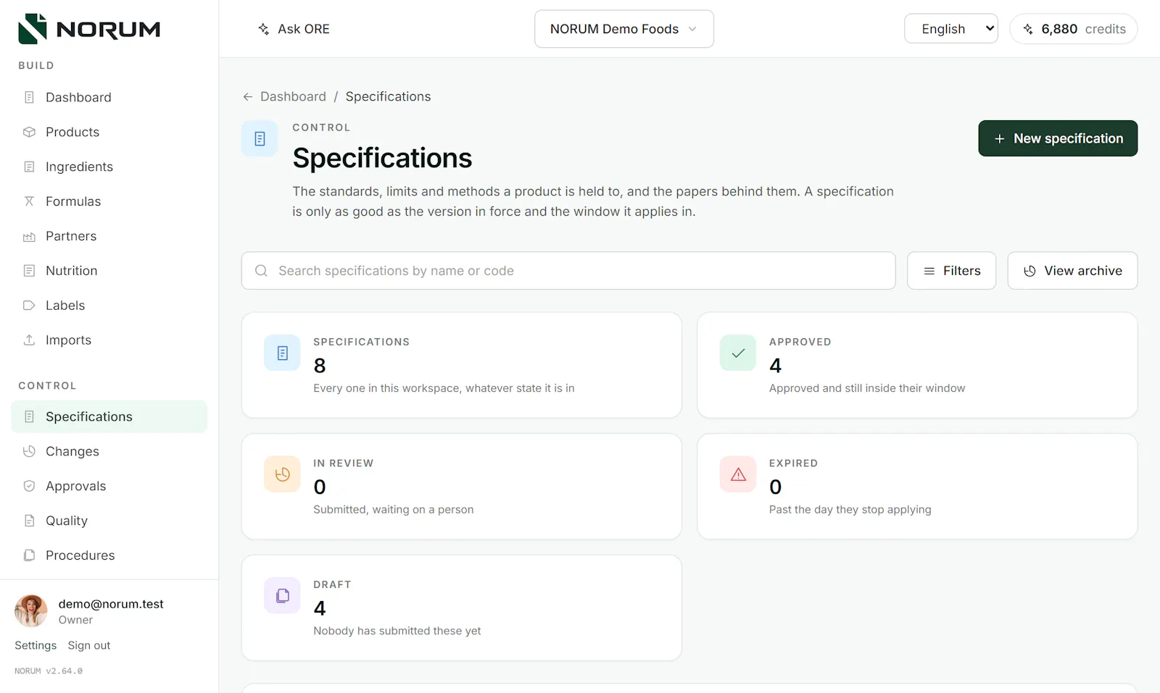
Task: Click the Approvals shield icon
Action: [29, 486]
